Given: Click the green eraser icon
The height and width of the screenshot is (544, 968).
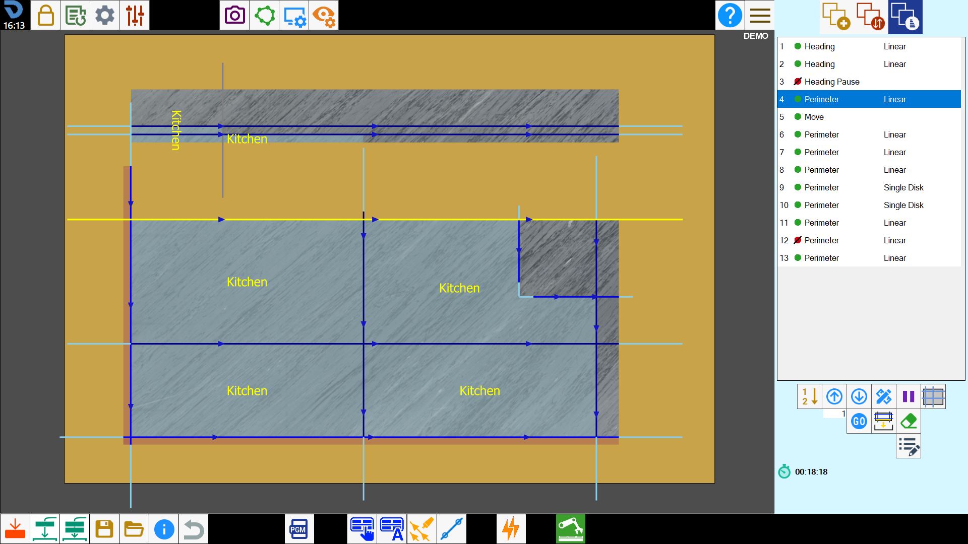Looking at the screenshot, I should (909, 422).
